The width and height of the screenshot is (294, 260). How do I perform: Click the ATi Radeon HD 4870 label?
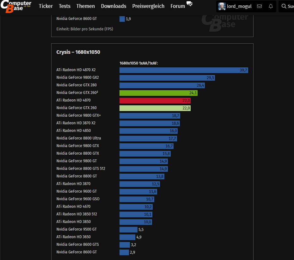[73, 100]
